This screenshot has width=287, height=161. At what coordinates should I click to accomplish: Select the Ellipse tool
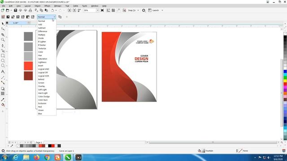click(3, 61)
